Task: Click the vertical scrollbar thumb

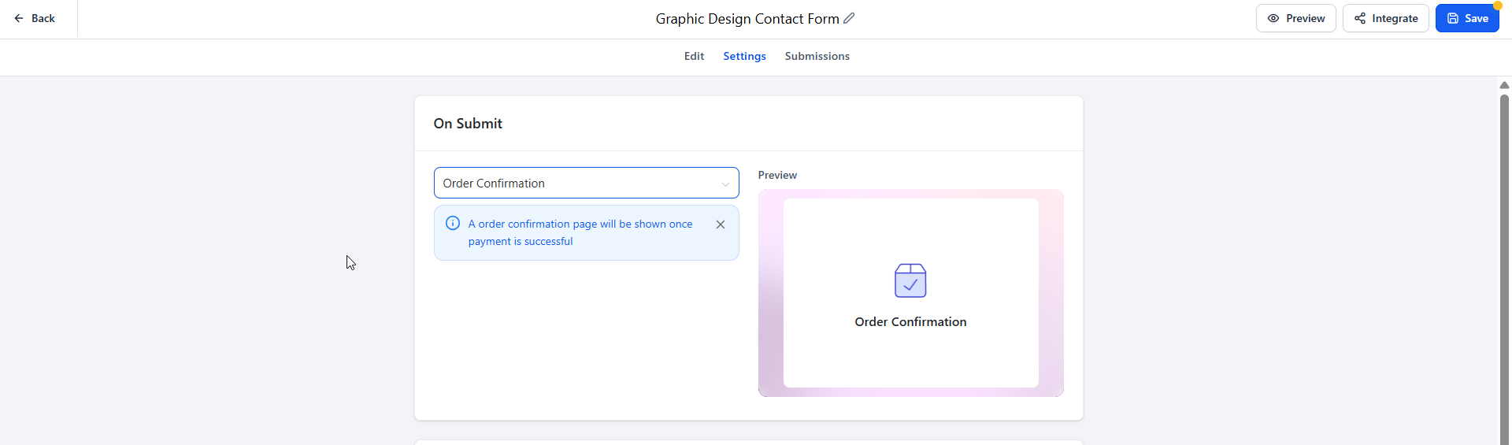Action: [1504, 268]
